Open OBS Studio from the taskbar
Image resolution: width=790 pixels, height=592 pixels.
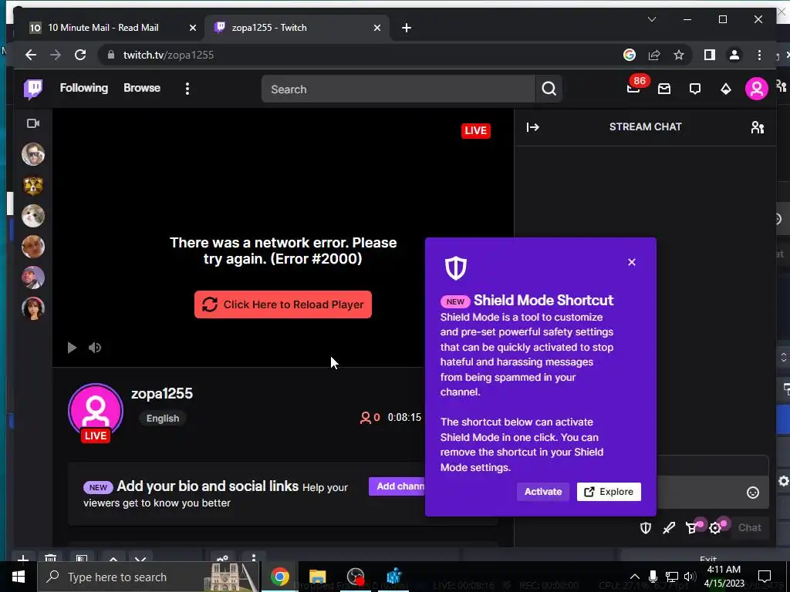pos(356,577)
